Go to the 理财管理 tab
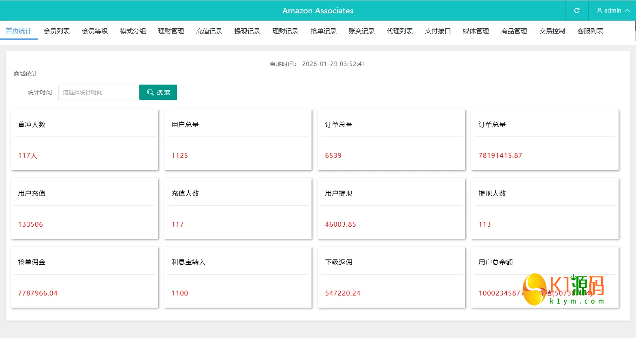This screenshot has height=338, width=636. 171,31
